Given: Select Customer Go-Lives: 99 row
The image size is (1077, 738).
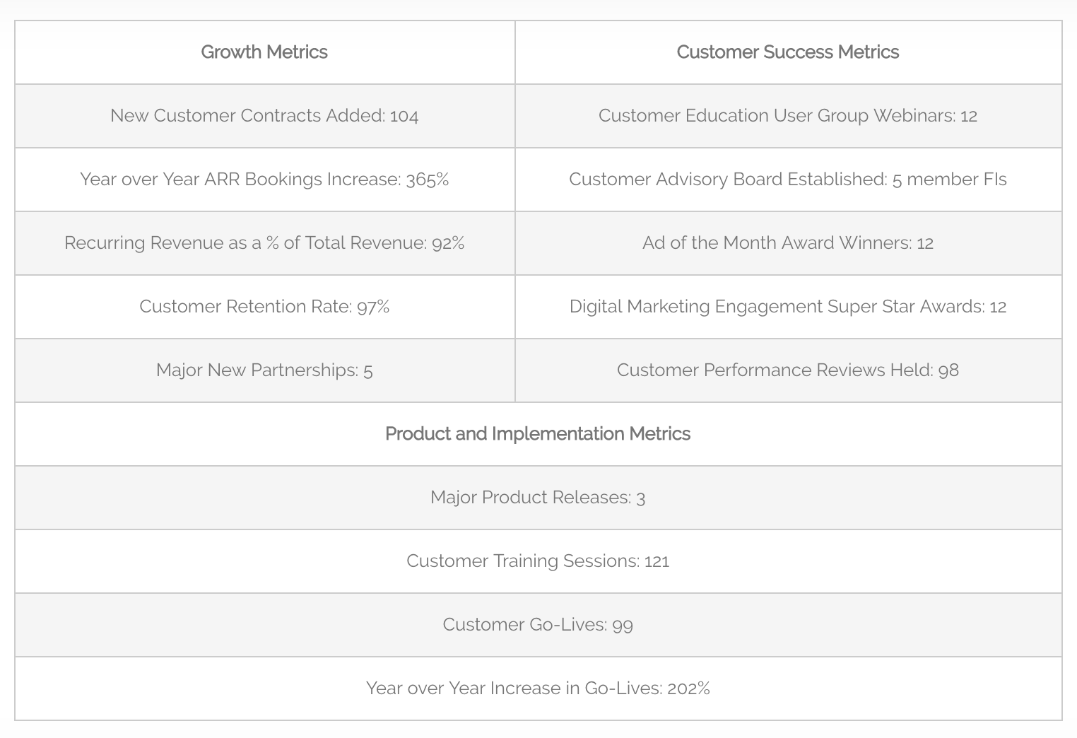Looking at the screenshot, I should click(x=538, y=625).
